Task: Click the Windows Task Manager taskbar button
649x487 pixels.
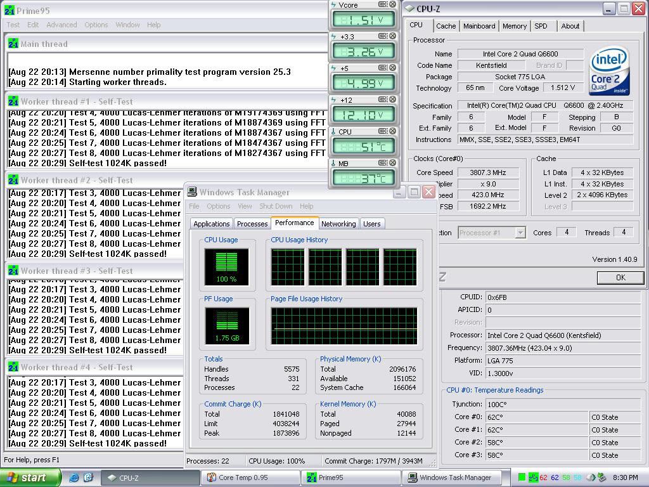Action: [451, 477]
